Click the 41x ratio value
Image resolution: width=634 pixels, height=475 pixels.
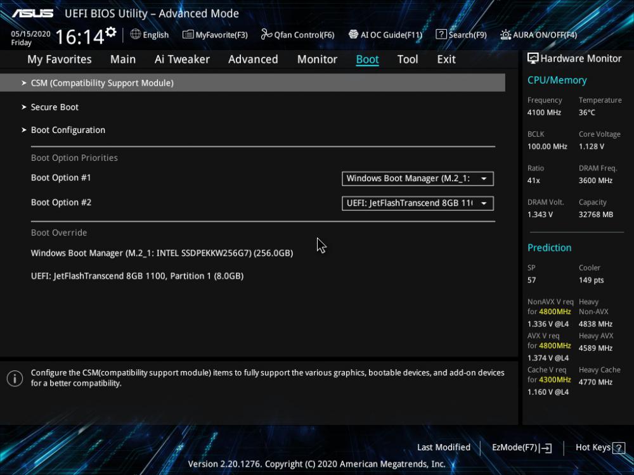click(533, 180)
